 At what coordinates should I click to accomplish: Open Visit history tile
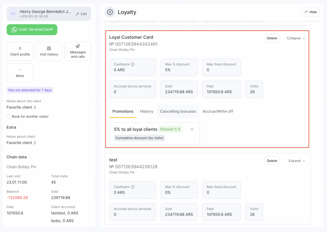(x=49, y=51)
